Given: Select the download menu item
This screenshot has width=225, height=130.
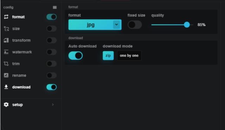Looking at the screenshot, I should point(30,87).
